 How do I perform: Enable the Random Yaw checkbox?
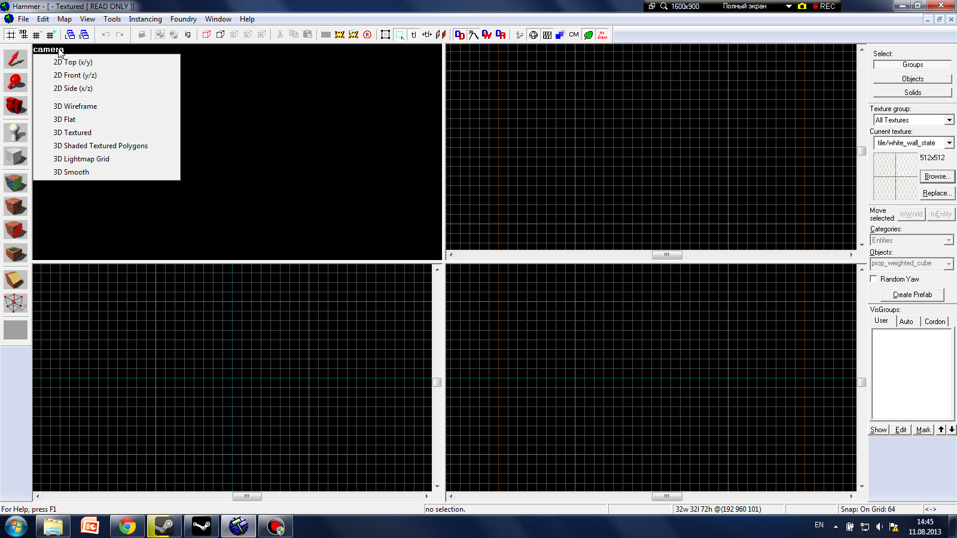click(x=874, y=279)
